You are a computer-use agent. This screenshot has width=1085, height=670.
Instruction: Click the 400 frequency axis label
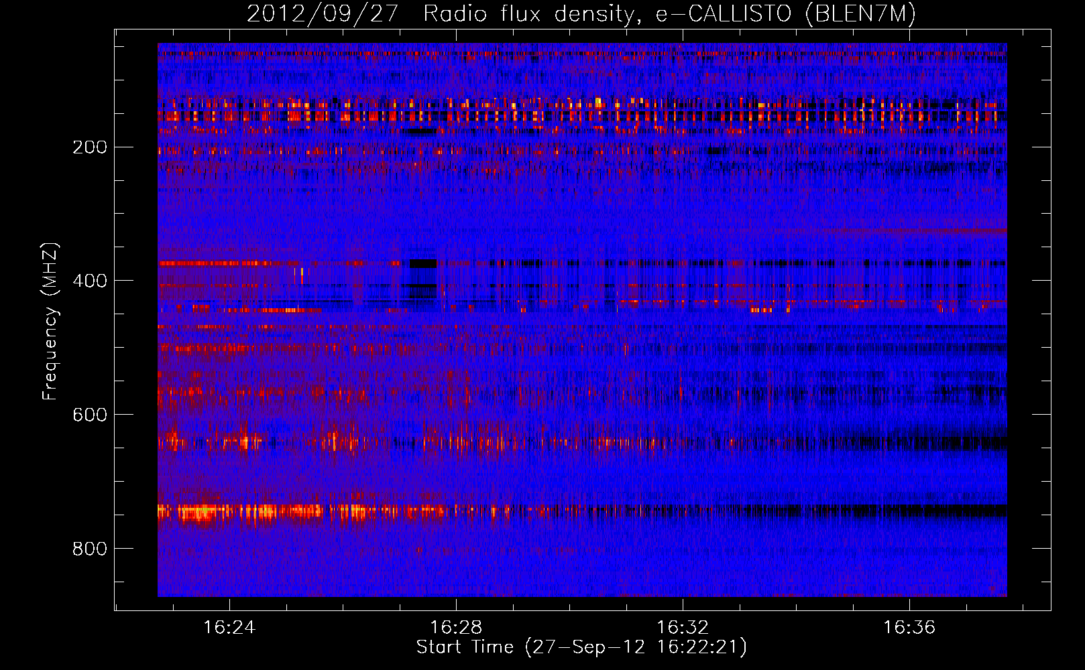coord(90,281)
